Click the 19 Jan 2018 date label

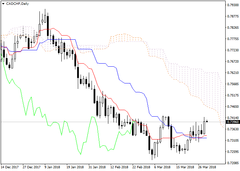coord(75,167)
